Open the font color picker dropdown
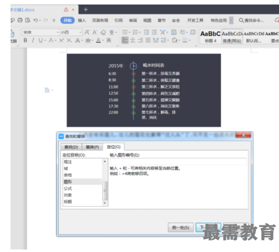 103,41
